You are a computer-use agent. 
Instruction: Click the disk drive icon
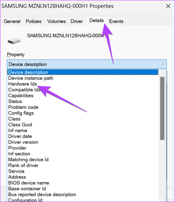tap(14, 41)
